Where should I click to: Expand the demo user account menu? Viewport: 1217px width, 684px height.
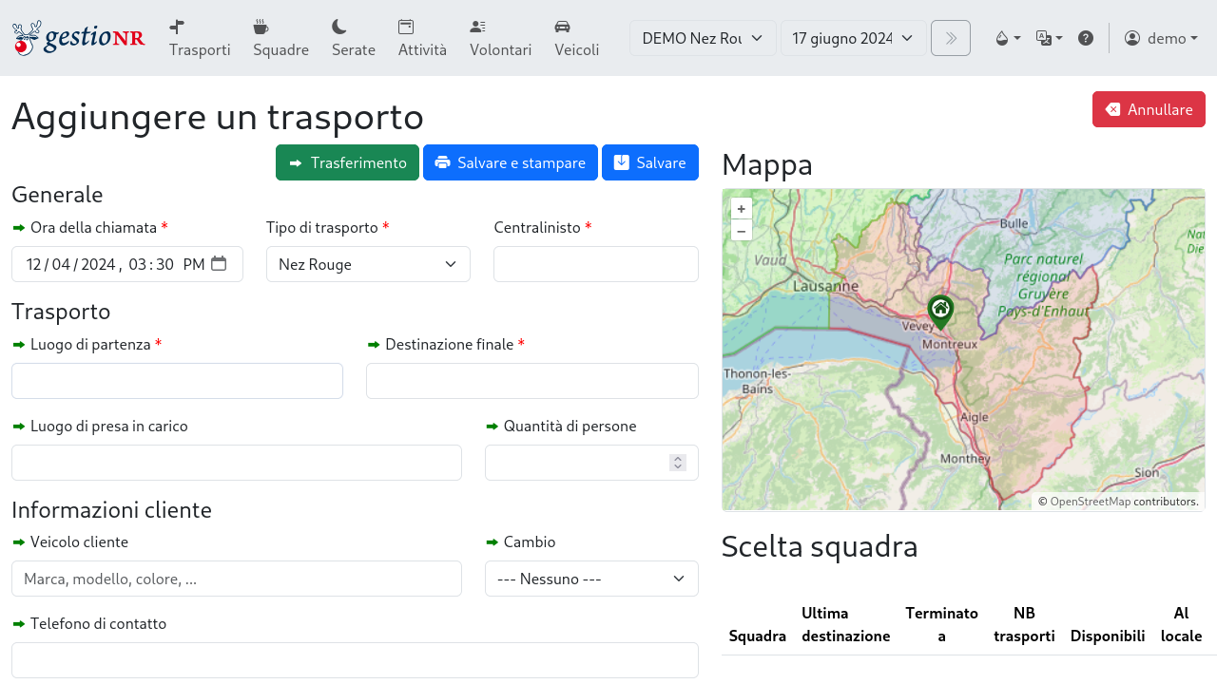click(1161, 38)
